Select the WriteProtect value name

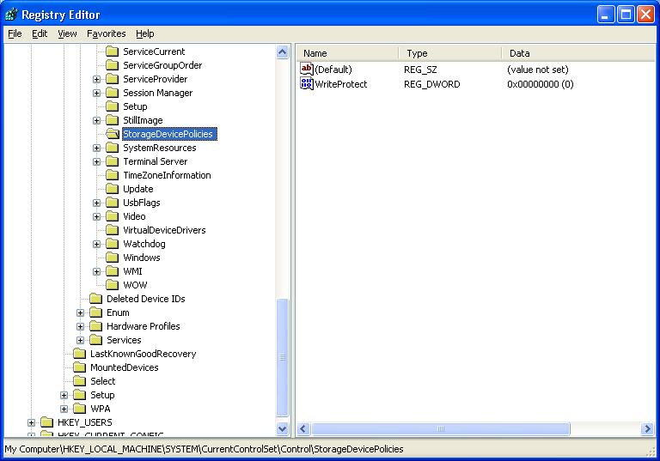[x=341, y=84]
